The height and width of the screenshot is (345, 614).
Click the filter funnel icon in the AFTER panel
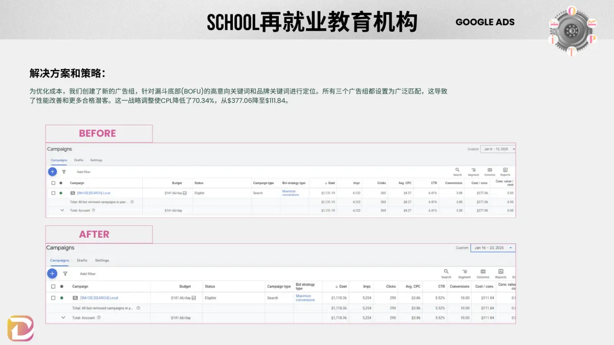(x=65, y=273)
